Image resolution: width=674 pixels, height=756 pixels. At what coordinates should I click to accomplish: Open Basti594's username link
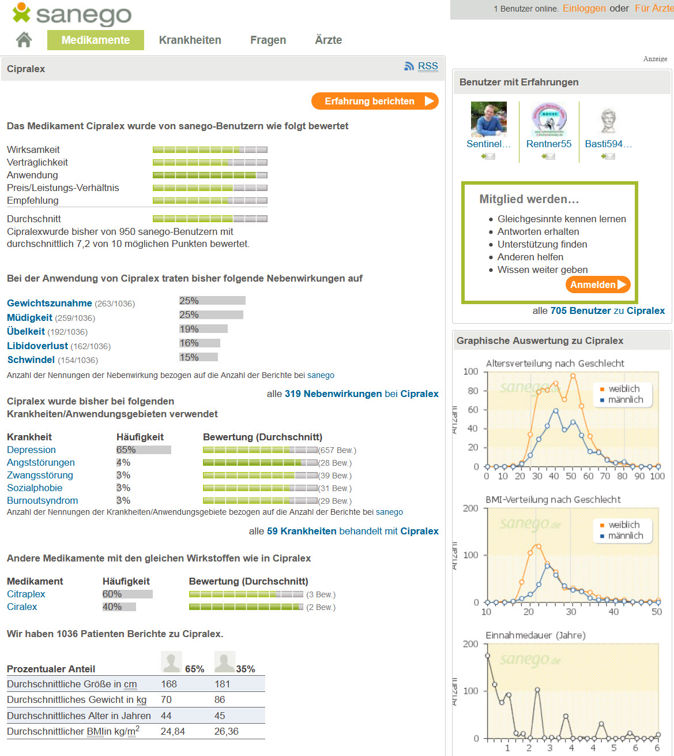pyautogui.click(x=608, y=144)
